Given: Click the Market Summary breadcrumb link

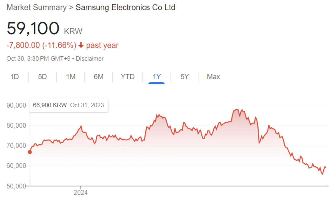Looking at the screenshot, I should pos(36,7).
